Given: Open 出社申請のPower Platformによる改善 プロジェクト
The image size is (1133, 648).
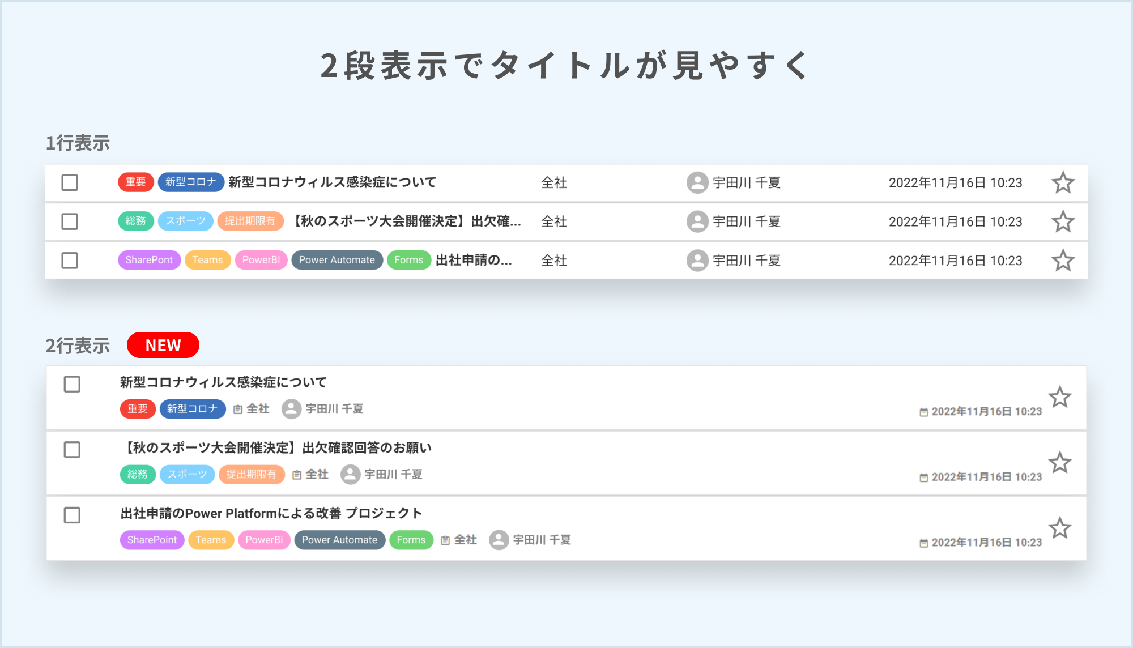Looking at the screenshot, I should point(271,513).
